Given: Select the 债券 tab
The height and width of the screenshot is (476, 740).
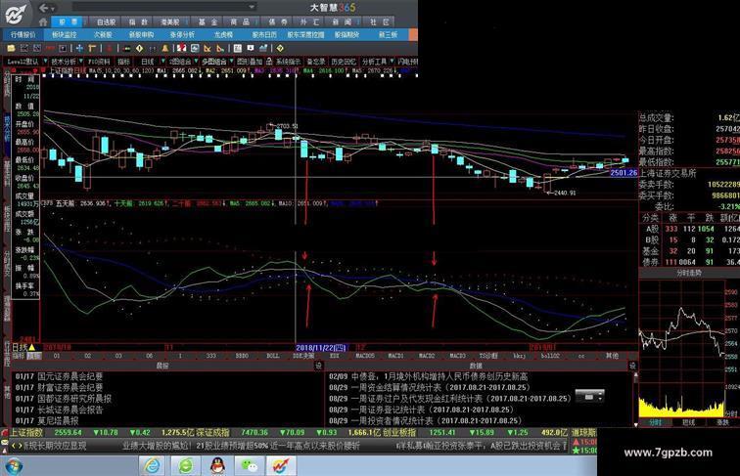Looking at the screenshot, I should point(278,22).
